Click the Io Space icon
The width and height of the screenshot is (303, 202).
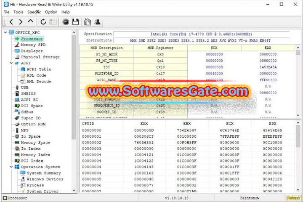tap(17, 136)
